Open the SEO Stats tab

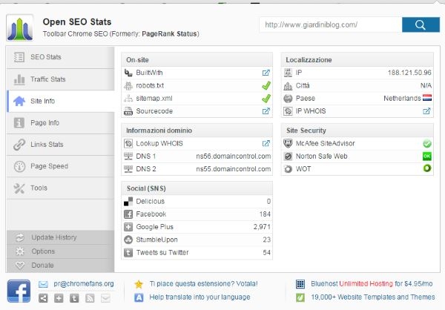[61, 57]
